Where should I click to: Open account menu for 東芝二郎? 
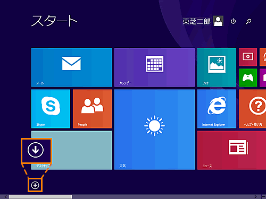point(196,21)
